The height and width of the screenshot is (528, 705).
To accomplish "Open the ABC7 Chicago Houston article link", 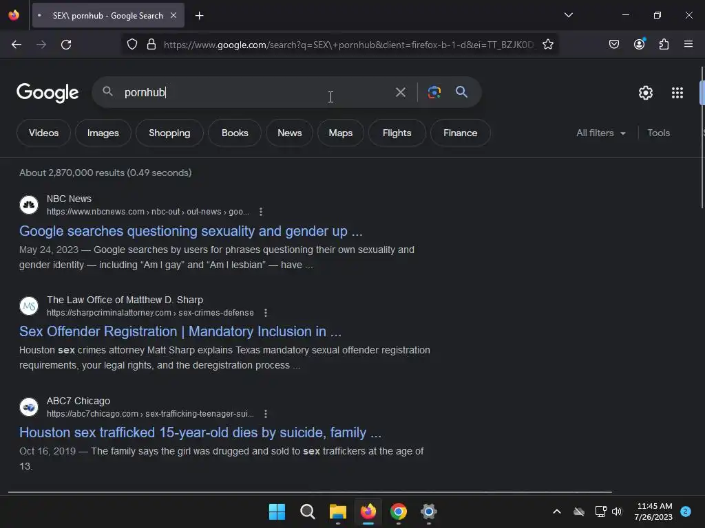I will click(x=200, y=432).
